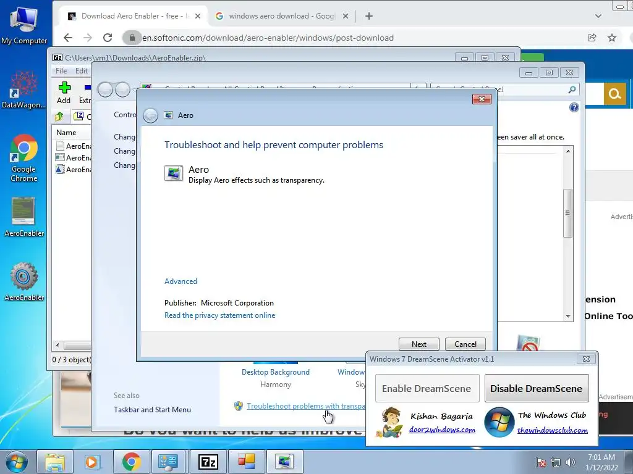This screenshot has width=633, height=474.
Task: Select first AeroEnabler file in 7-Zip list
Action: [x=73, y=146]
